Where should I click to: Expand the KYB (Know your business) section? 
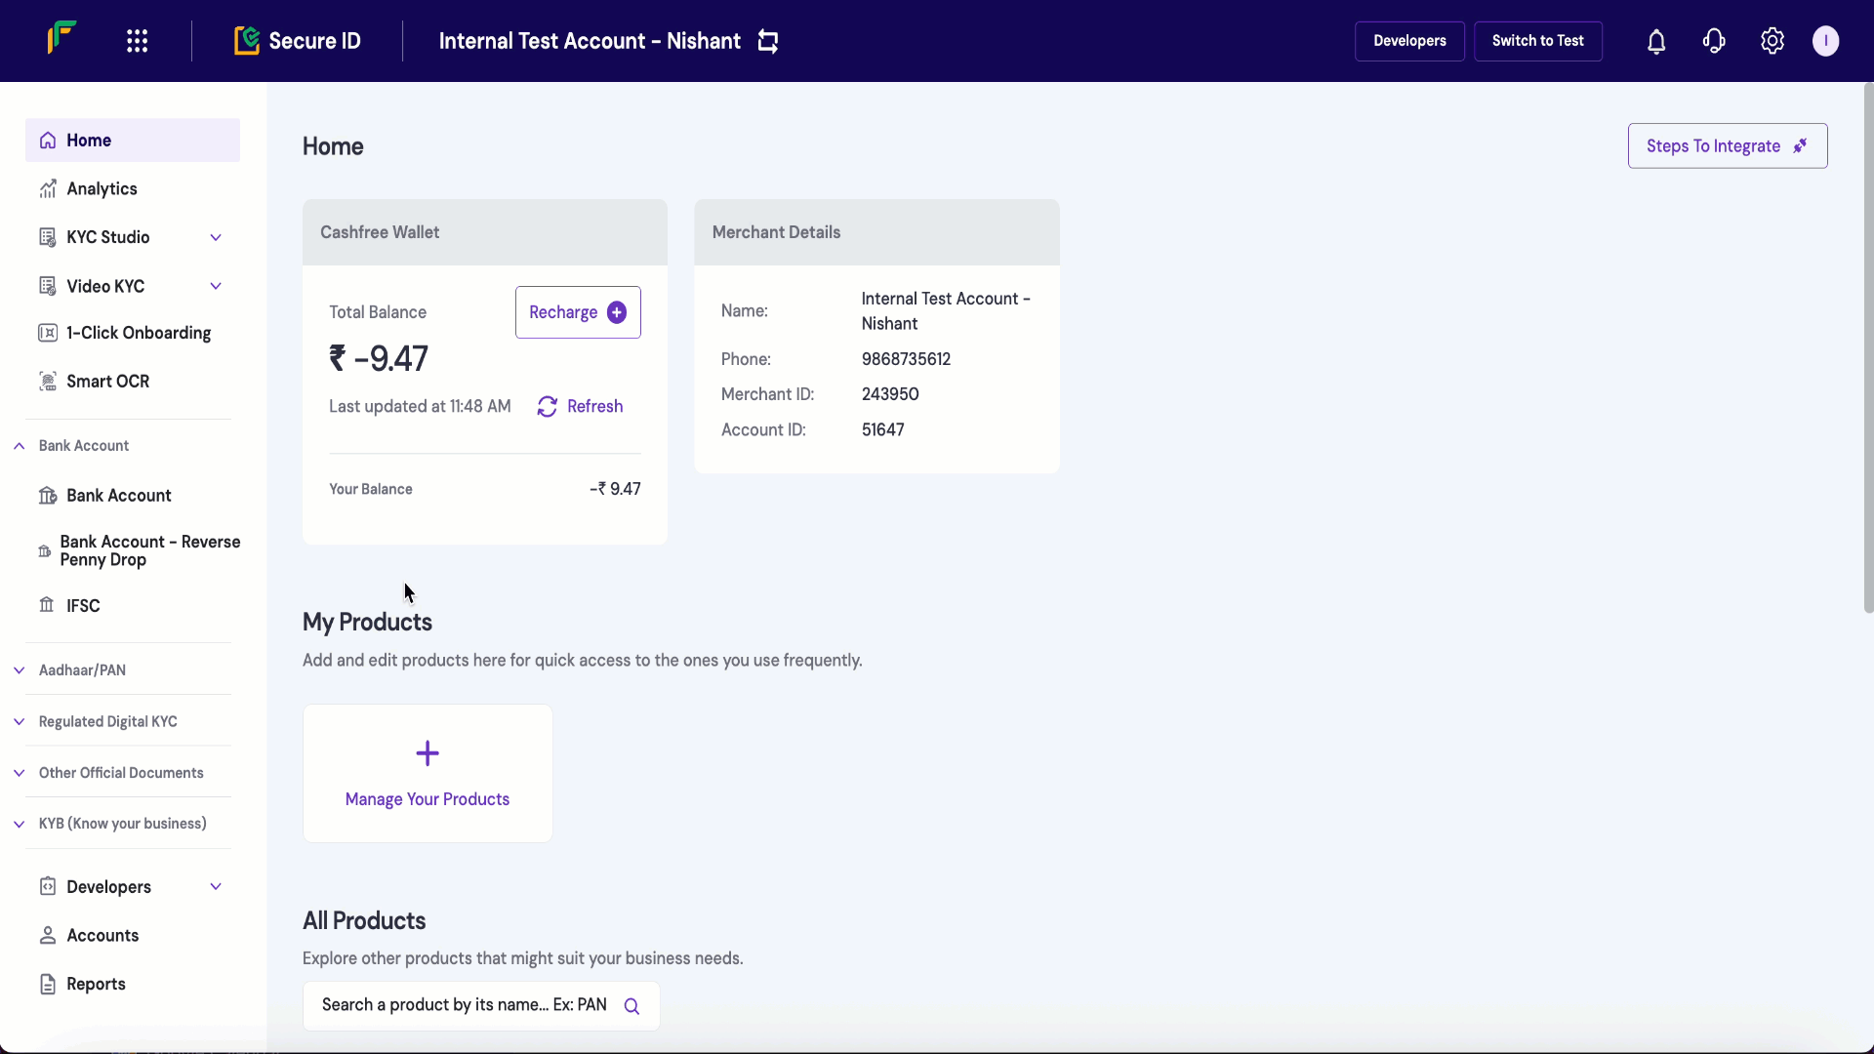click(20, 824)
